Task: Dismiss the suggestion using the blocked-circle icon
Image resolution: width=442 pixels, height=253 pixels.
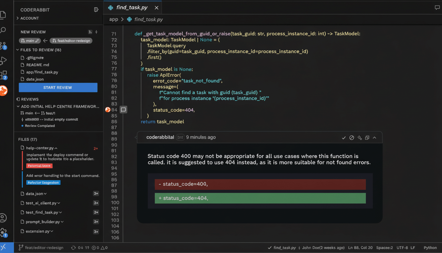Action: point(352,138)
